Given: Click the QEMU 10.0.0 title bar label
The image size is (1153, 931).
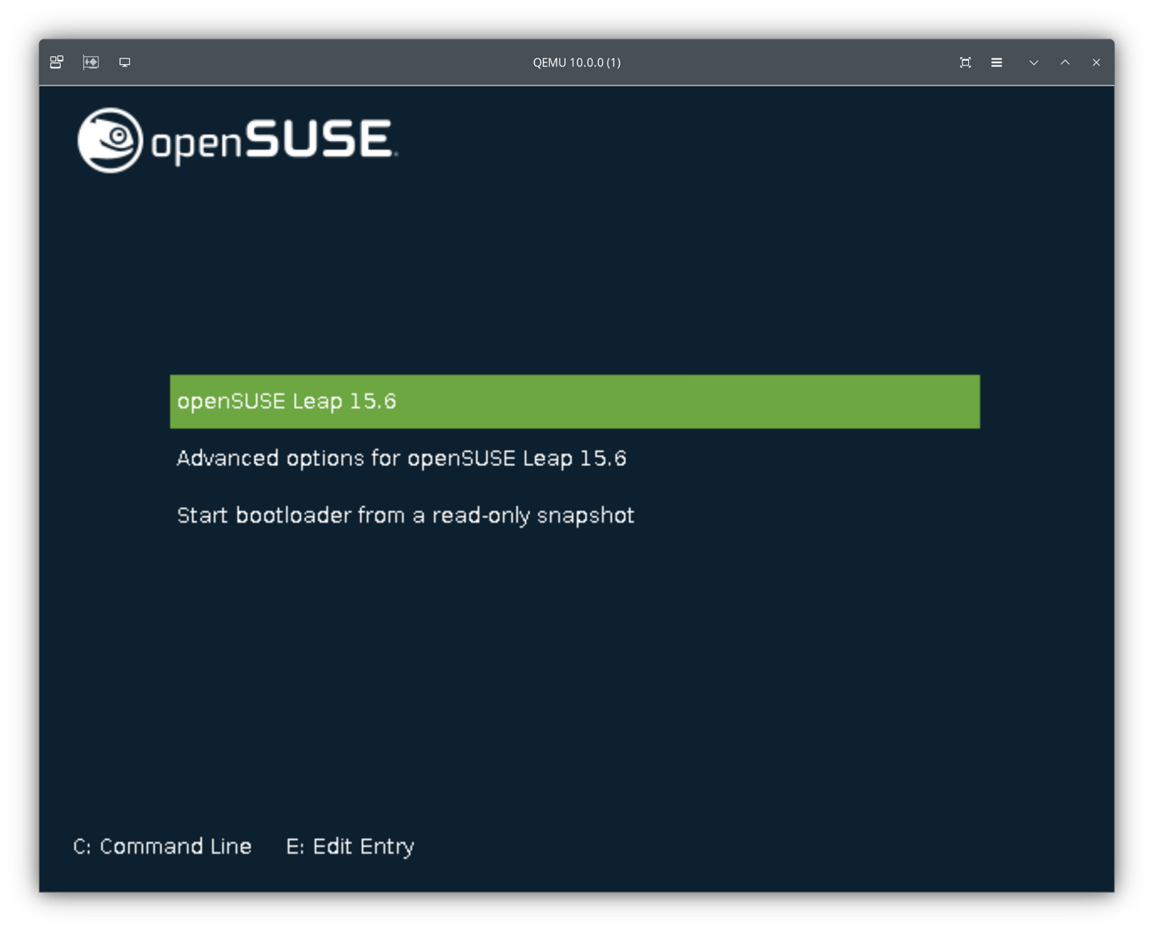Looking at the screenshot, I should click(576, 62).
